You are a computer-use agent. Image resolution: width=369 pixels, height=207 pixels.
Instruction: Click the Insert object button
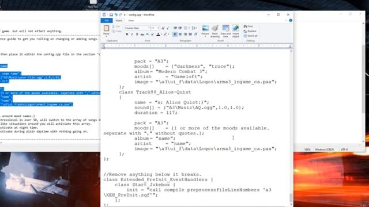[236, 31]
